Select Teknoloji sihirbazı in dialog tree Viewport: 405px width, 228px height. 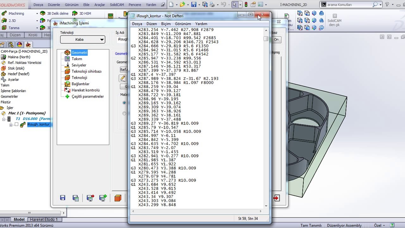coord(86,72)
